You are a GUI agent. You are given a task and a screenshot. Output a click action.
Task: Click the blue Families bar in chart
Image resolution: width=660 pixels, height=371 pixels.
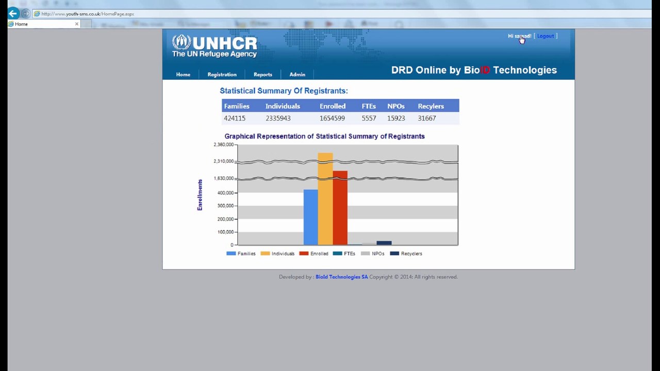[310, 217]
